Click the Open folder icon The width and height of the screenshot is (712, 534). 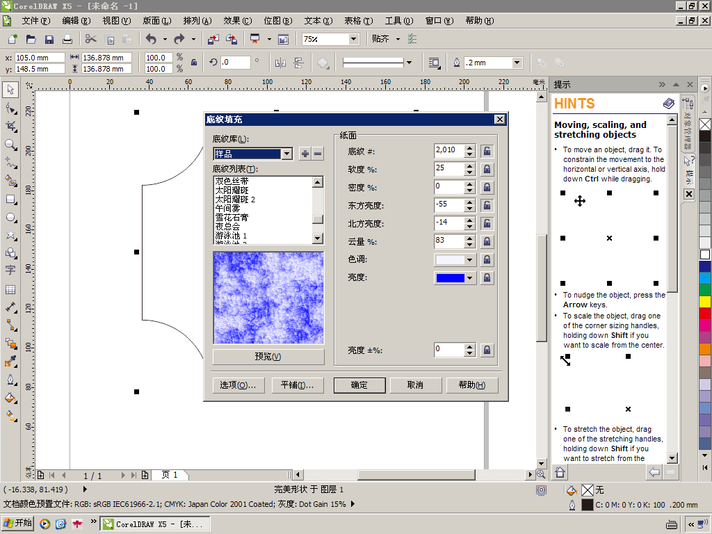tap(31, 40)
